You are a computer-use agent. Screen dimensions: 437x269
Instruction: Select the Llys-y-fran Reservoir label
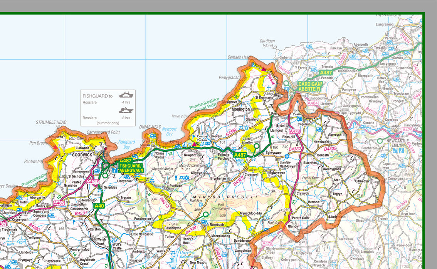click(x=187, y=255)
